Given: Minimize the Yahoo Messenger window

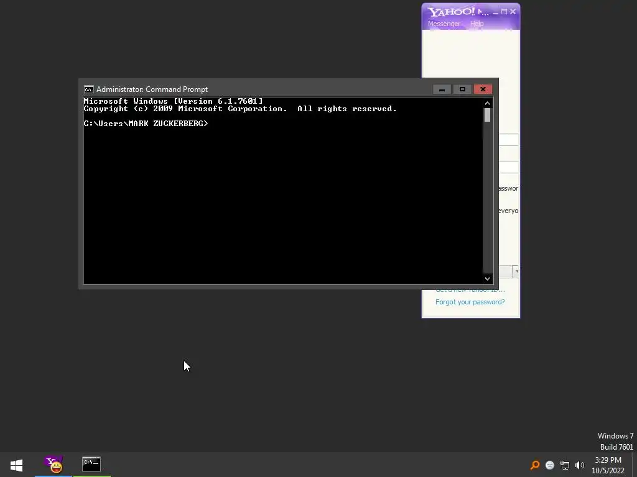Looking at the screenshot, I should [x=495, y=12].
